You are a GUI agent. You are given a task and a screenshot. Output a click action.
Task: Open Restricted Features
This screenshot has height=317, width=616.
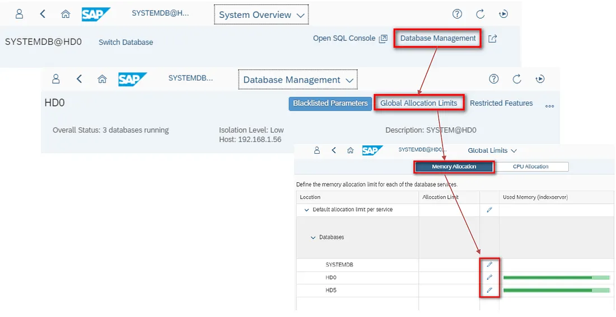(x=501, y=103)
